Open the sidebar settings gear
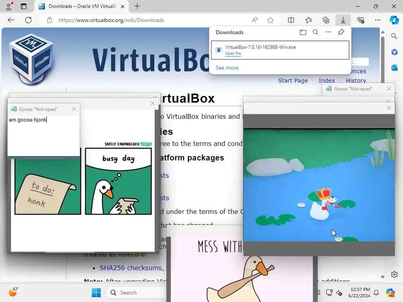The width and height of the screenshot is (403, 302). [394, 274]
